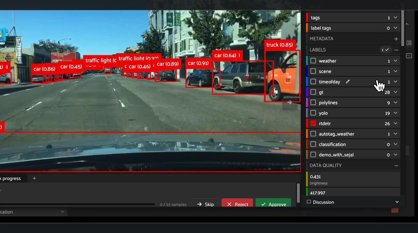
Task: Enable the scene label checkbox
Action: (313, 71)
